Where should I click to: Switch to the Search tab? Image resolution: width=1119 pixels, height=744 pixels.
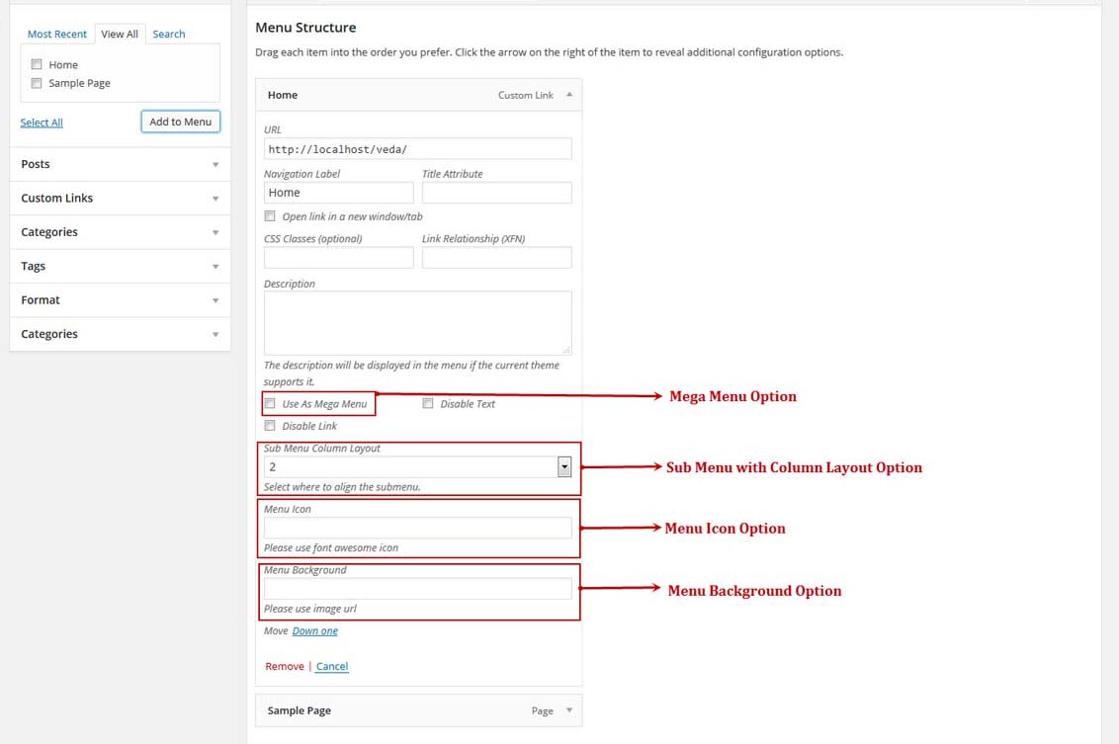click(169, 34)
